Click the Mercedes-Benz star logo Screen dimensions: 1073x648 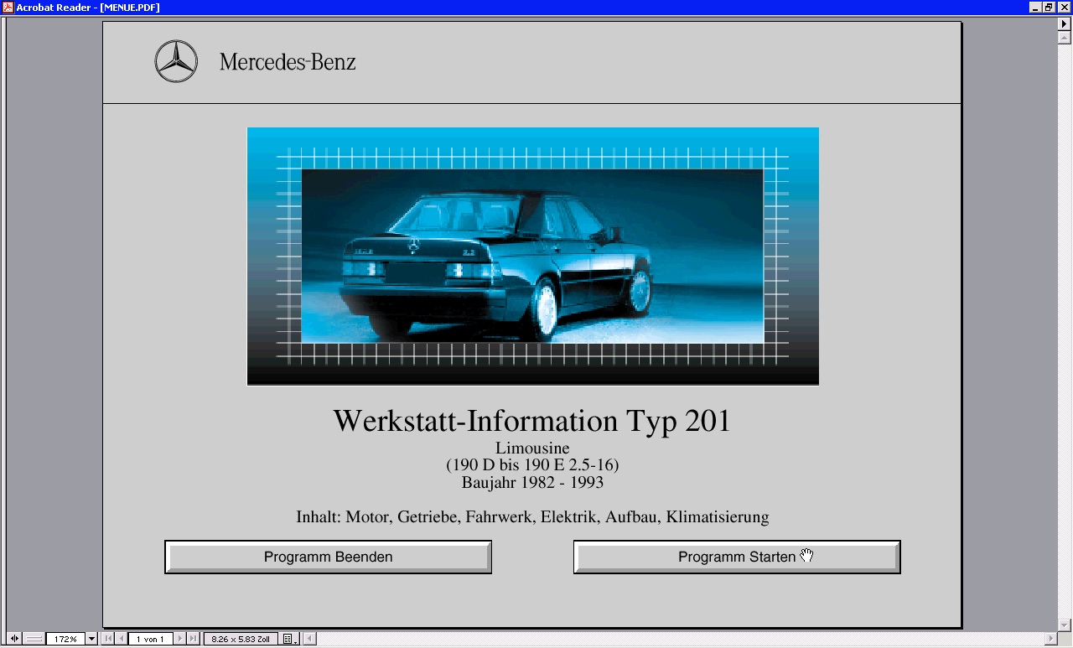tap(176, 62)
